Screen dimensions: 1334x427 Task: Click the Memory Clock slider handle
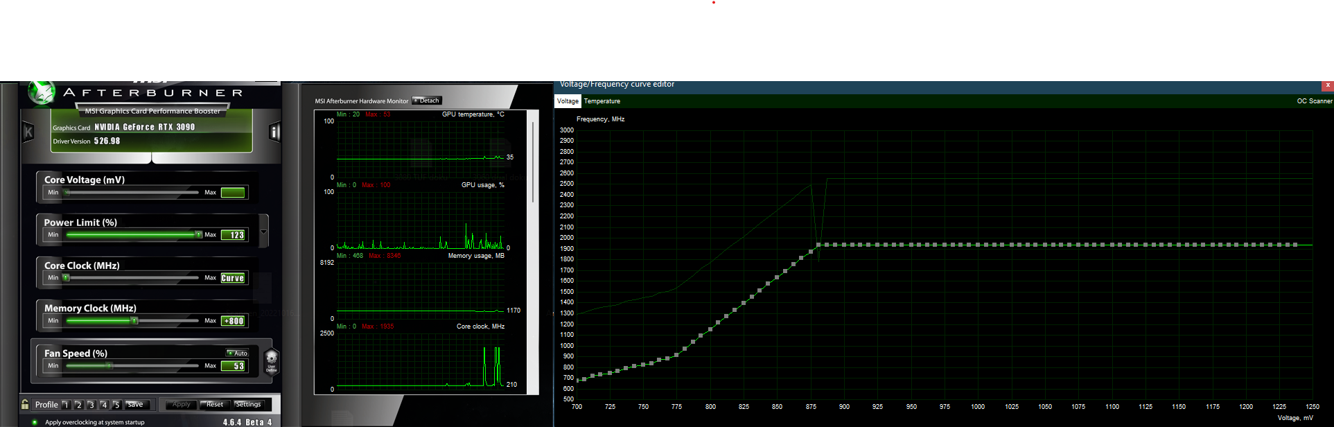click(x=134, y=320)
